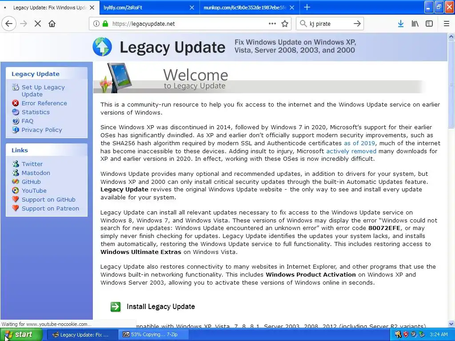This screenshot has height=341, width=455.
Task: Click the 'Legacy Update' site title text
Action: tap(172, 47)
